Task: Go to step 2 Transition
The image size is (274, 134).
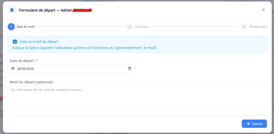Action: coord(138,27)
